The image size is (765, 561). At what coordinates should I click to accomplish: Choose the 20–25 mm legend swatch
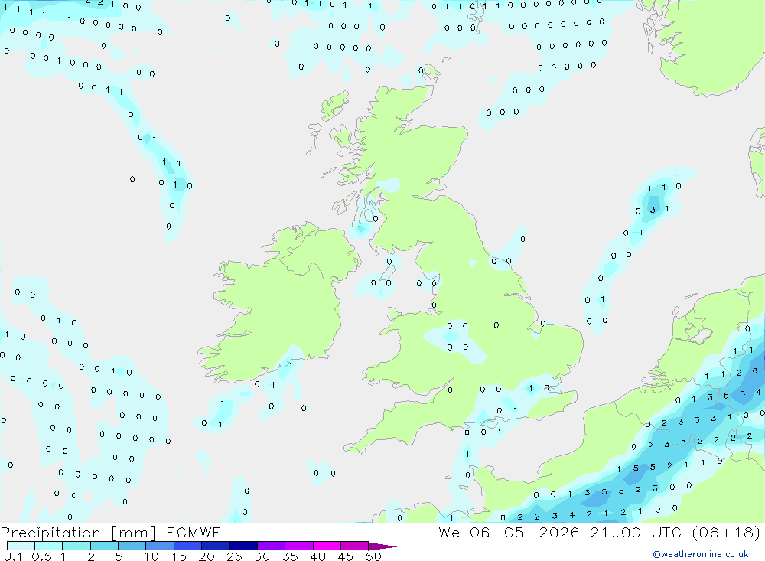point(215,546)
